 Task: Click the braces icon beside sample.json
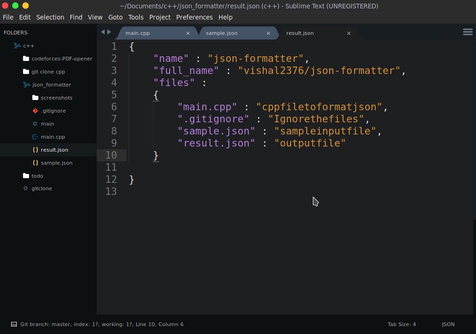[x=35, y=163]
